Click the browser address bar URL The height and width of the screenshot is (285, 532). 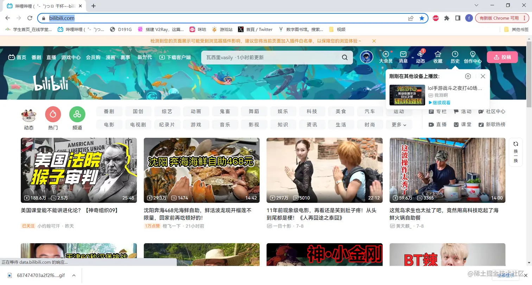[62, 18]
